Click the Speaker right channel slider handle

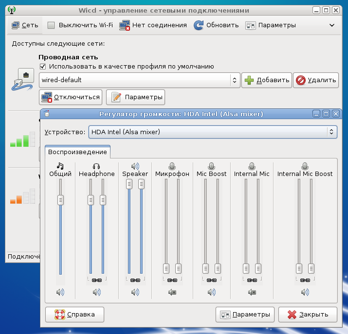pyautogui.click(x=141, y=184)
